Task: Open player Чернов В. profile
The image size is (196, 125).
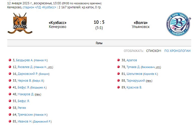Action: [25, 81]
